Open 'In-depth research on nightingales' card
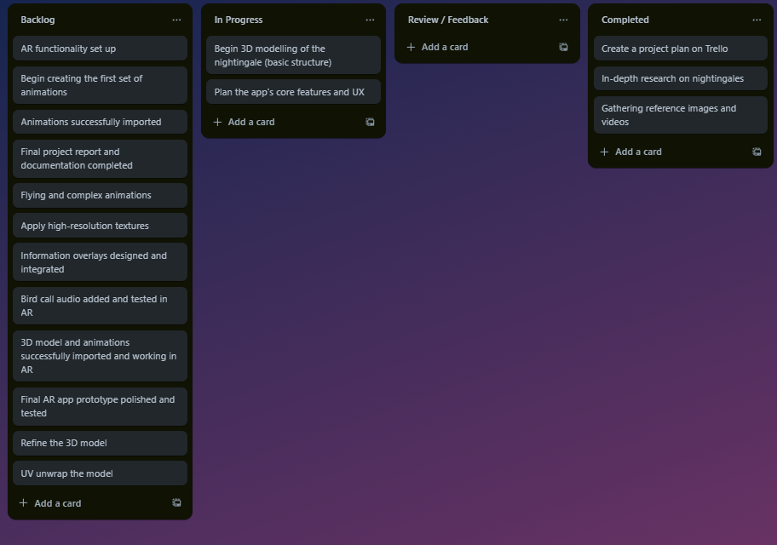777x545 pixels. (x=680, y=78)
